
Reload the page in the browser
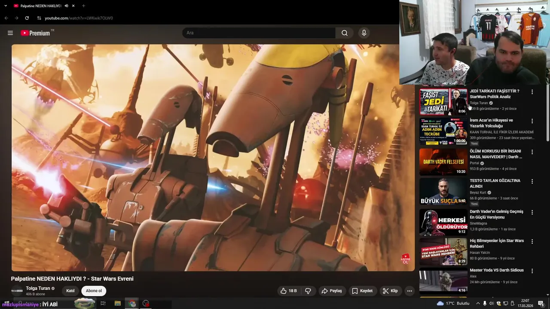pyautogui.click(x=27, y=18)
